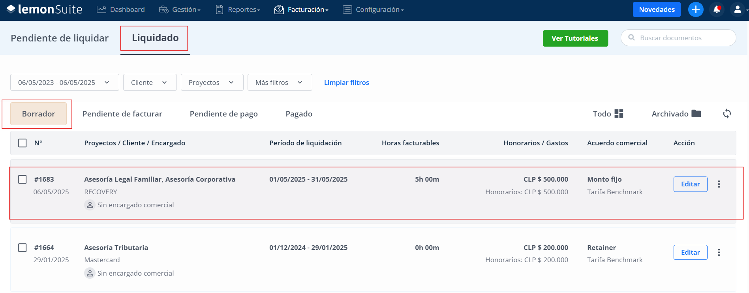The height and width of the screenshot is (293, 749).
Task: Click the 'Horas facturables' column header
Action: click(410, 143)
